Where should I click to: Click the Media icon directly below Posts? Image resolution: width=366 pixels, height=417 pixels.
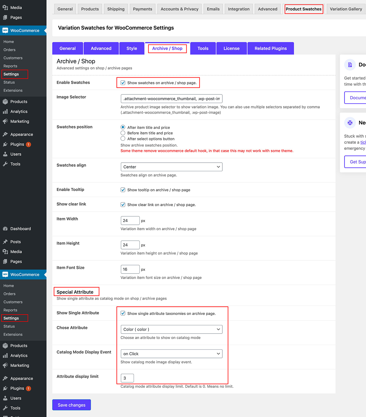5,252
